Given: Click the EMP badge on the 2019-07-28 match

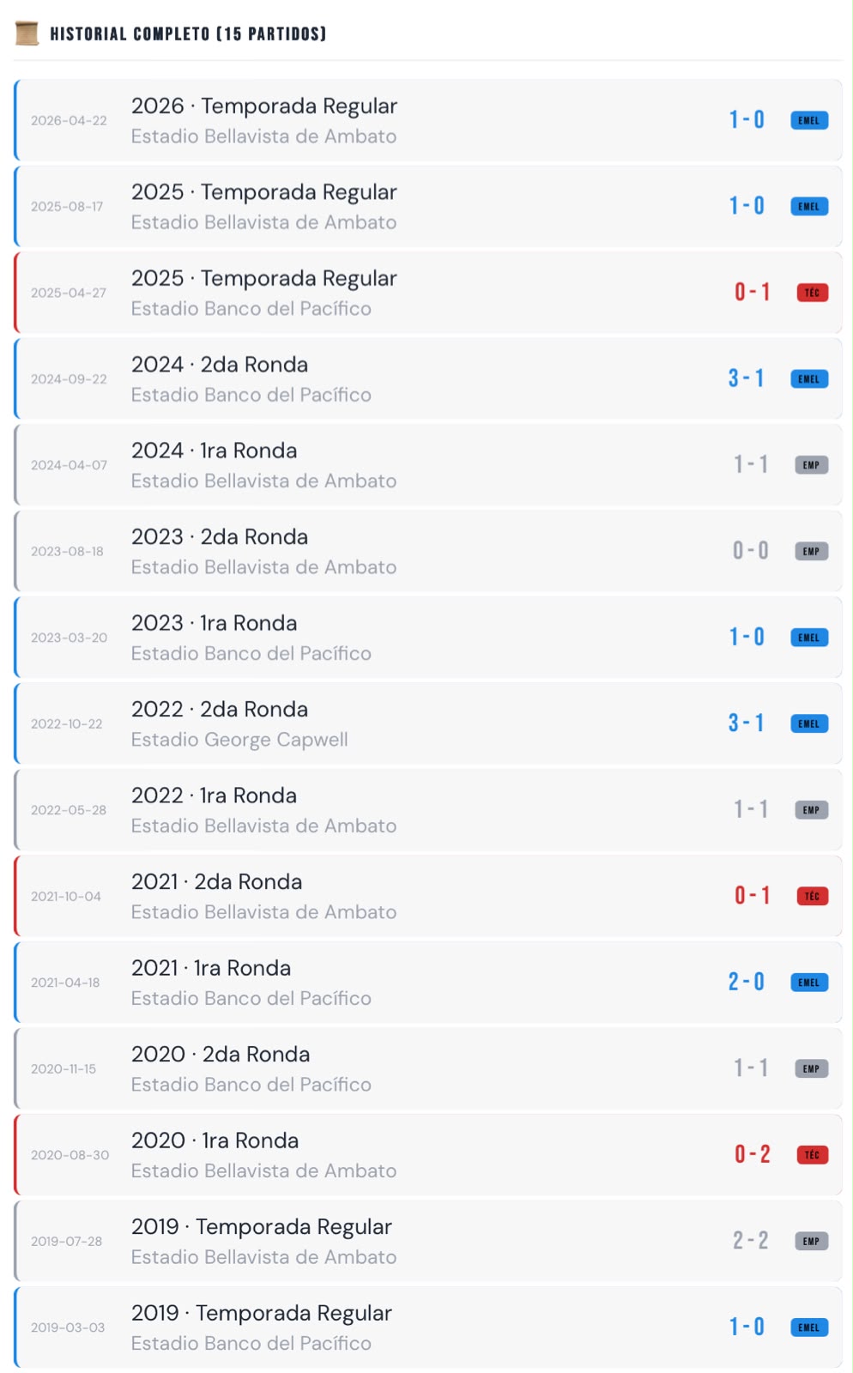Looking at the screenshot, I should coord(811,1241).
